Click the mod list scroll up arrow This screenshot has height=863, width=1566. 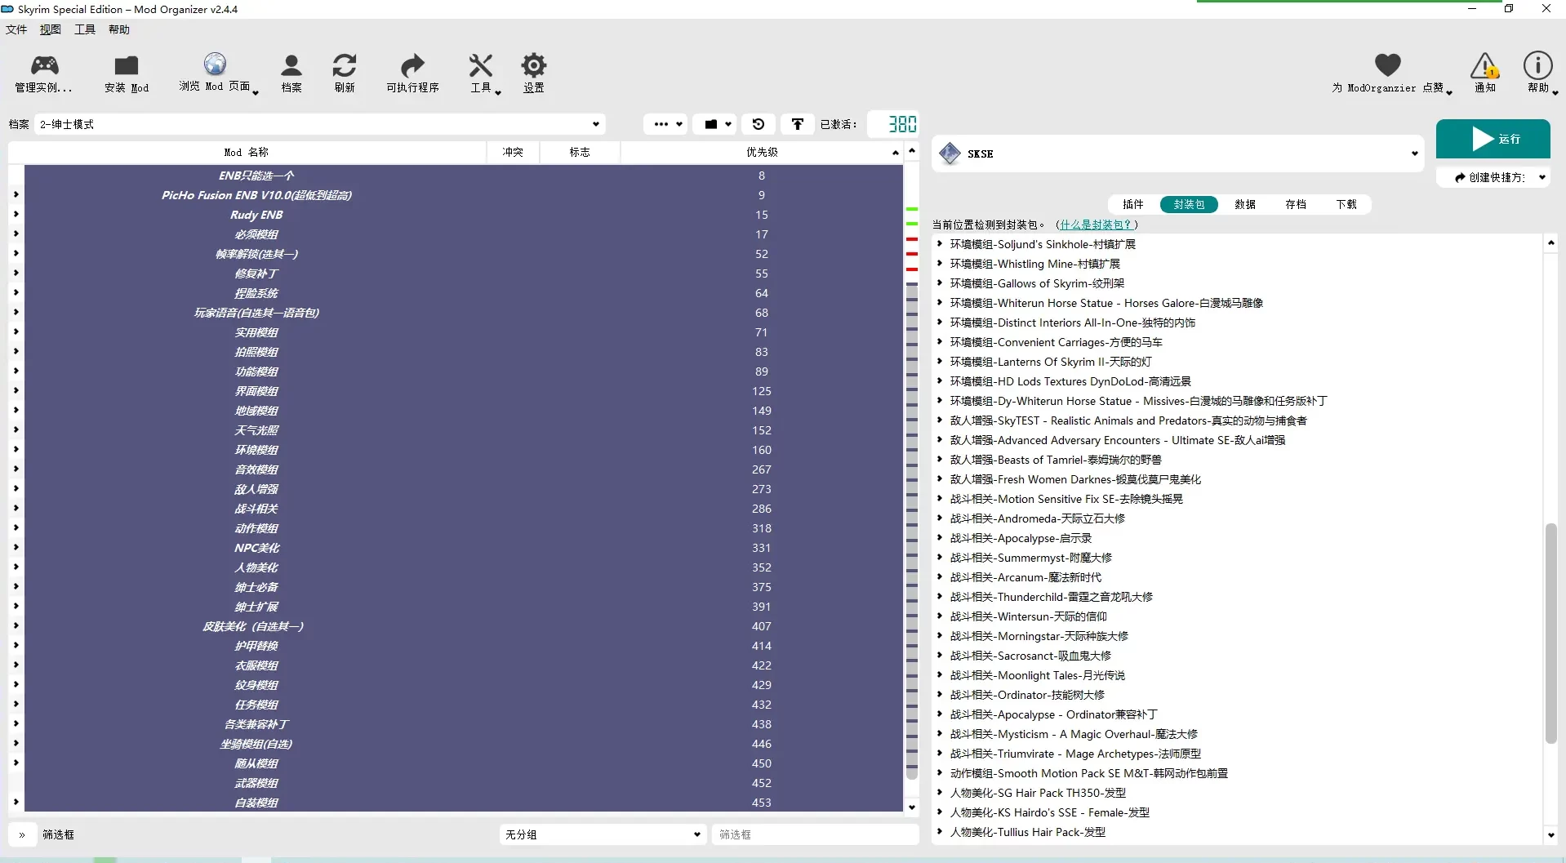[912, 151]
